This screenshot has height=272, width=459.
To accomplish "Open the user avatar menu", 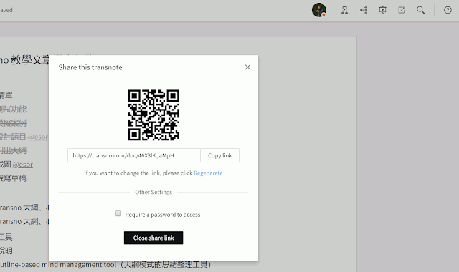I will coord(318,10).
